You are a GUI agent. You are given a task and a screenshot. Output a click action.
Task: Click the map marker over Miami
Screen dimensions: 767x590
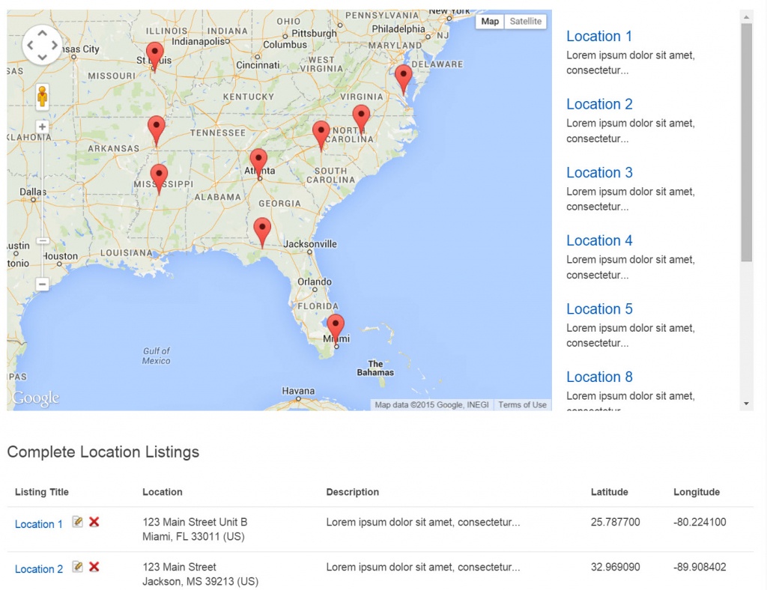click(x=336, y=326)
